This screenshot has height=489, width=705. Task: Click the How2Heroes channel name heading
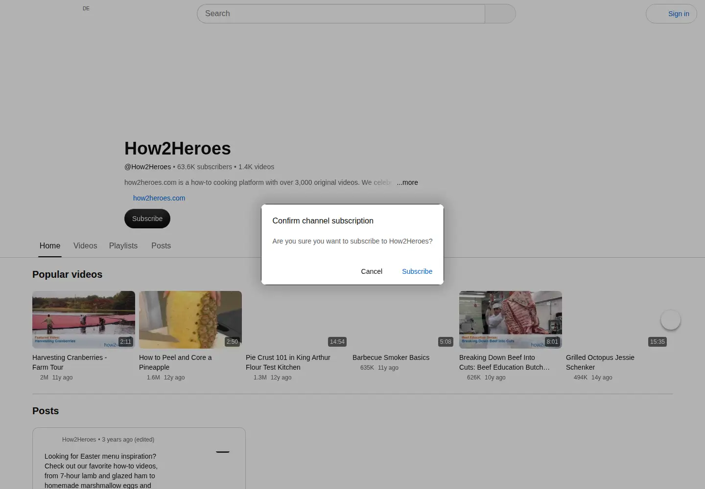pyautogui.click(x=178, y=148)
